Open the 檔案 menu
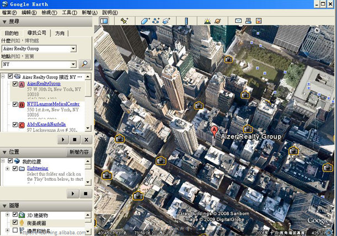Screen dimensions: 337x236 [9, 13]
